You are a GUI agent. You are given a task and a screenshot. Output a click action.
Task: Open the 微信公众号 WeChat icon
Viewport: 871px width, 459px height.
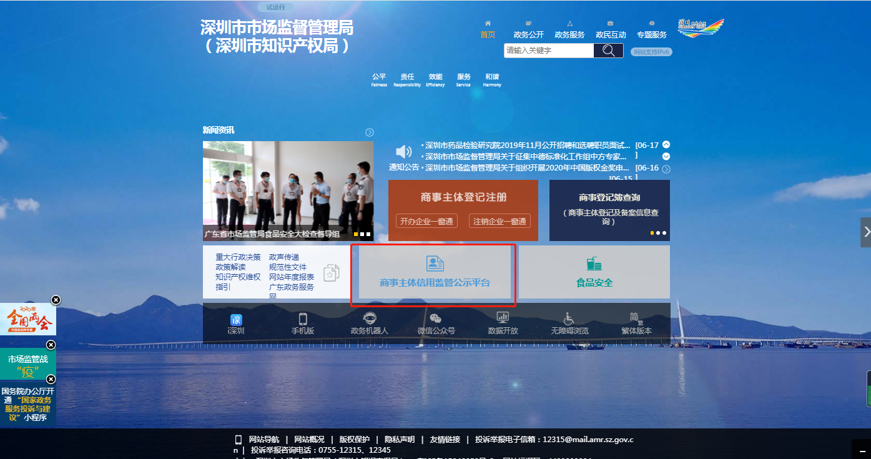click(x=436, y=324)
